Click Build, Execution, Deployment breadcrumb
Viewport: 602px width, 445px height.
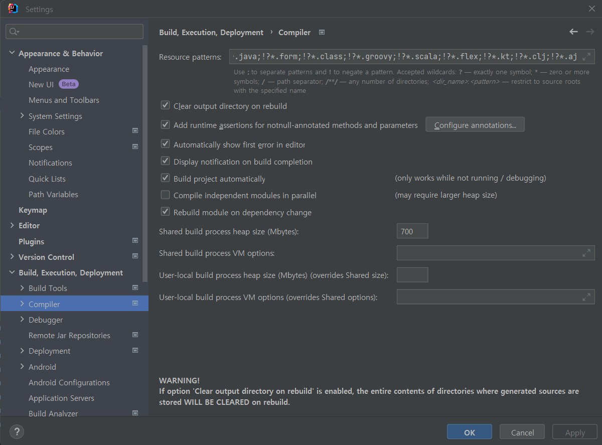click(x=211, y=32)
